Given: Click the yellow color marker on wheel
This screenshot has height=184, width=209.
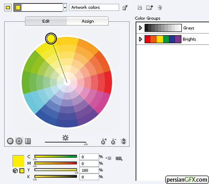Looking at the screenshot, I should [51, 38].
